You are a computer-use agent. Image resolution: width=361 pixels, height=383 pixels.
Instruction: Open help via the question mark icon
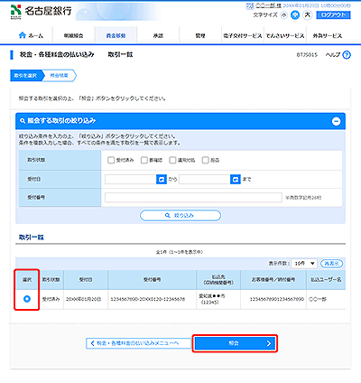click(347, 55)
